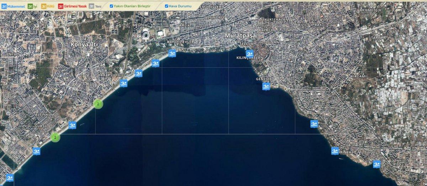This screenshot has height=186, width=427.
Task: Click the Muratpaşa district label
Action: [x=240, y=35]
